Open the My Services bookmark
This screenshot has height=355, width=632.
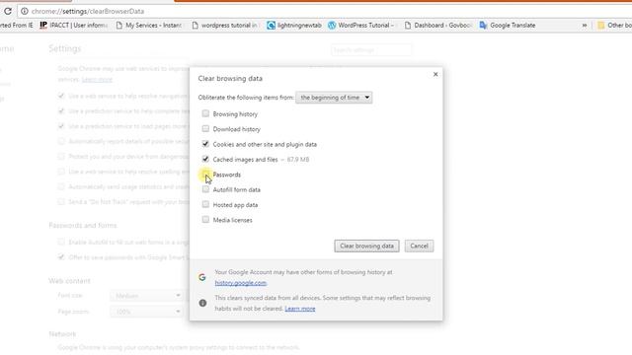pyautogui.click(x=149, y=26)
